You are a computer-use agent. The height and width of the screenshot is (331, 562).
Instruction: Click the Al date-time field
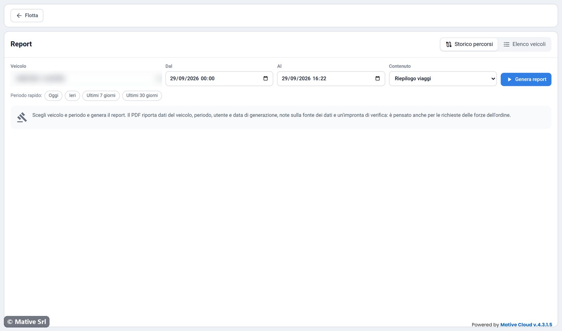pyautogui.click(x=331, y=79)
